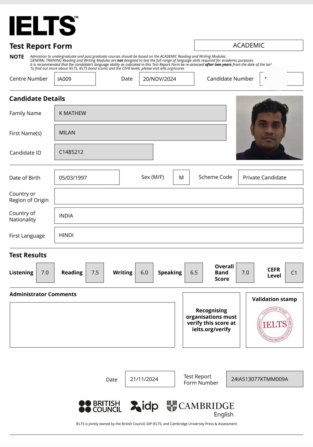Image resolution: width=313 pixels, height=447 pixels.
Task: Select the Country of Nationality field
Action: [x=179, y=216]
